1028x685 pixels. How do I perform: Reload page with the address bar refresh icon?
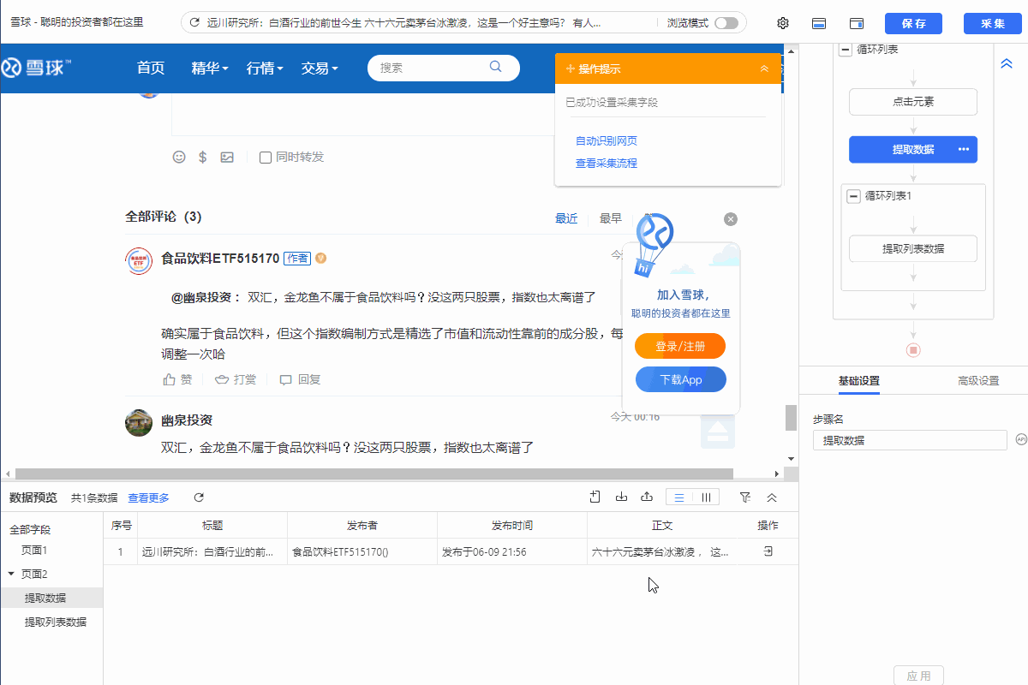pyautogui.click(x=194, y=23)
